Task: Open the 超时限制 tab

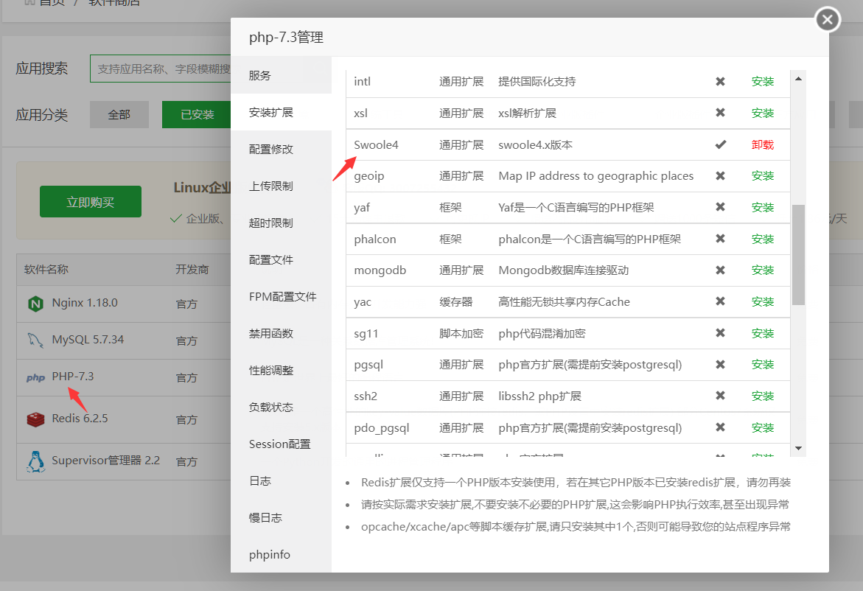Action: [x=282, y=223]
